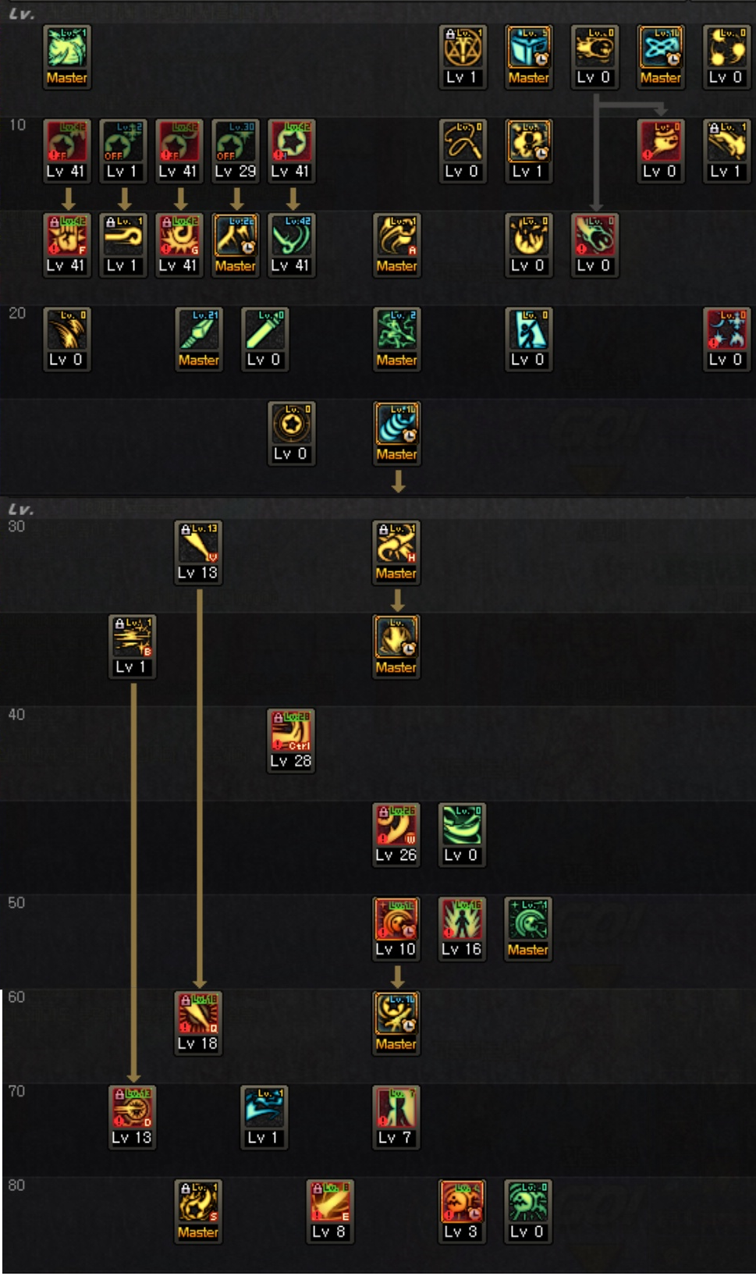Select the blue tornado Master skill
Screen dimensions: 756x1276
pos(397,425)
